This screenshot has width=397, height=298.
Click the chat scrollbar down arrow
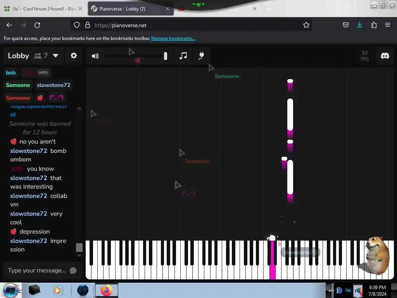[x=79, y=255]
